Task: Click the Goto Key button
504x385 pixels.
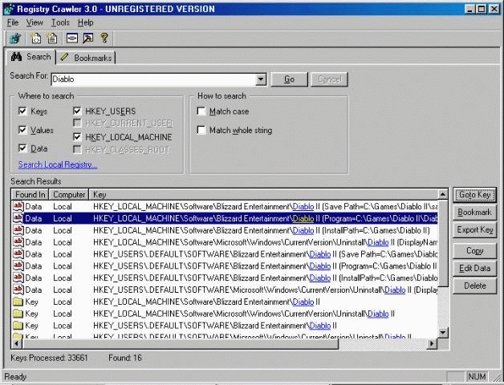Action: pyautogui.click(x=475, y=195)
